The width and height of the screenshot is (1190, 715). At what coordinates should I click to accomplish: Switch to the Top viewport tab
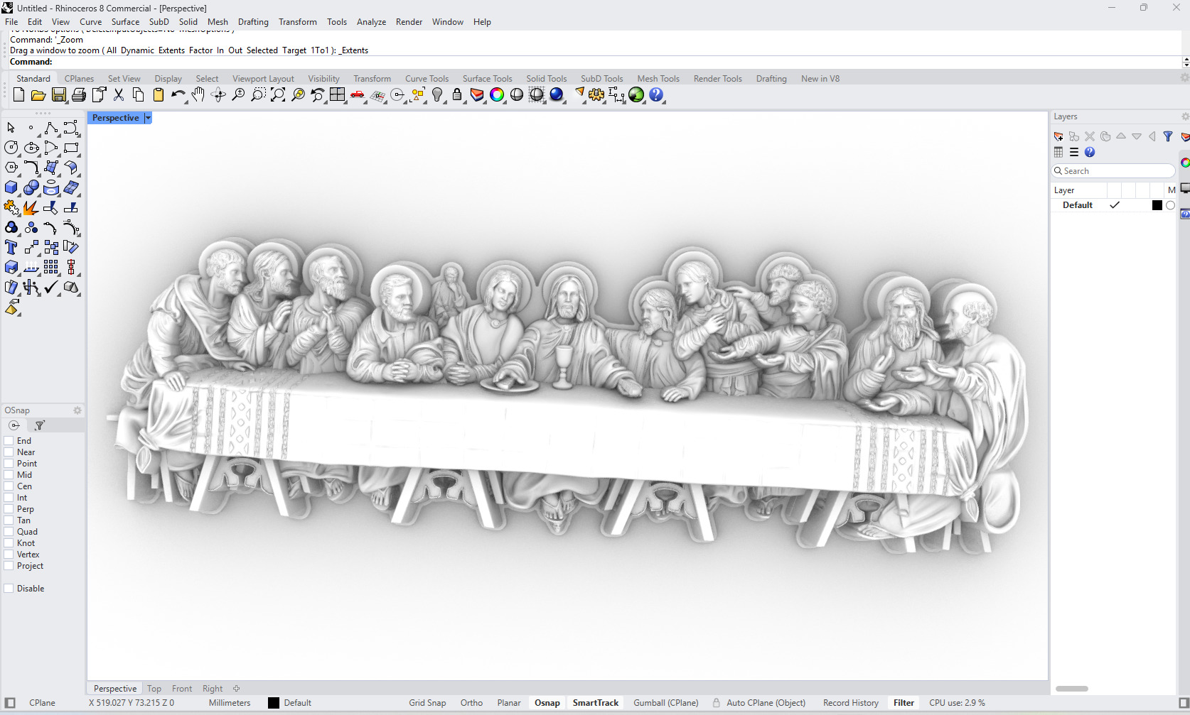[154, 689]
